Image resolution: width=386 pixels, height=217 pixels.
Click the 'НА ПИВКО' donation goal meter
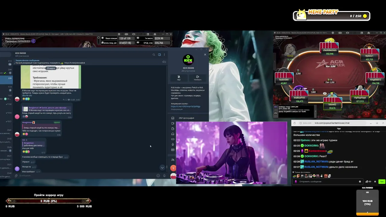tap(367, 203)
